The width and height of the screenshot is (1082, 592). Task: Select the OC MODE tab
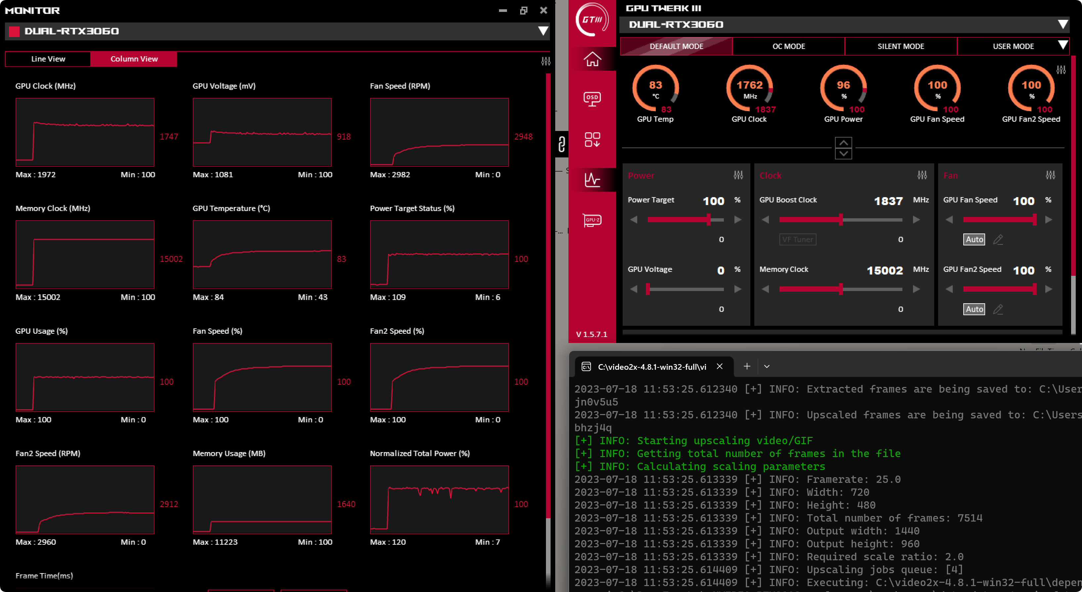coord(788,46)
